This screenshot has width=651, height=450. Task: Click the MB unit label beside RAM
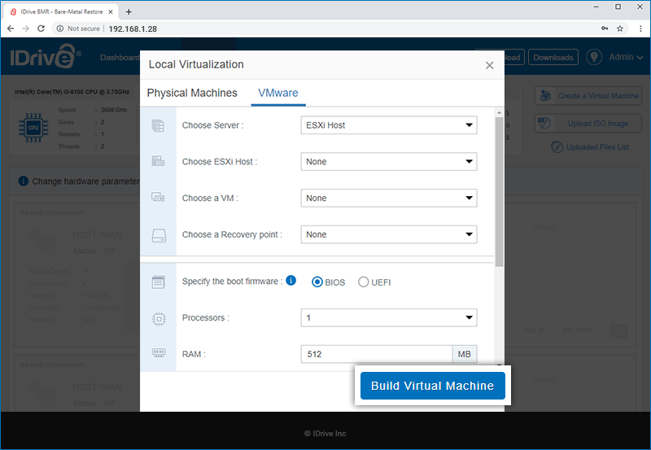point(464,354)
